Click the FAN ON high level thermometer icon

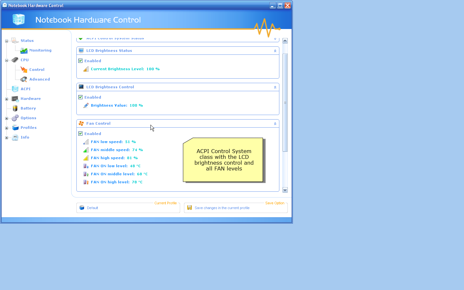click(x=86, y=182)
